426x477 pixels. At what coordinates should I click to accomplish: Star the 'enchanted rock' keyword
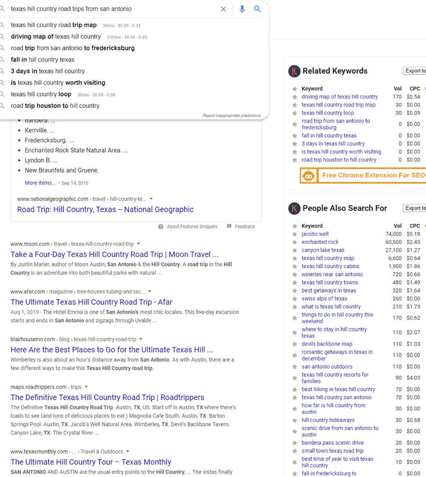294,242
